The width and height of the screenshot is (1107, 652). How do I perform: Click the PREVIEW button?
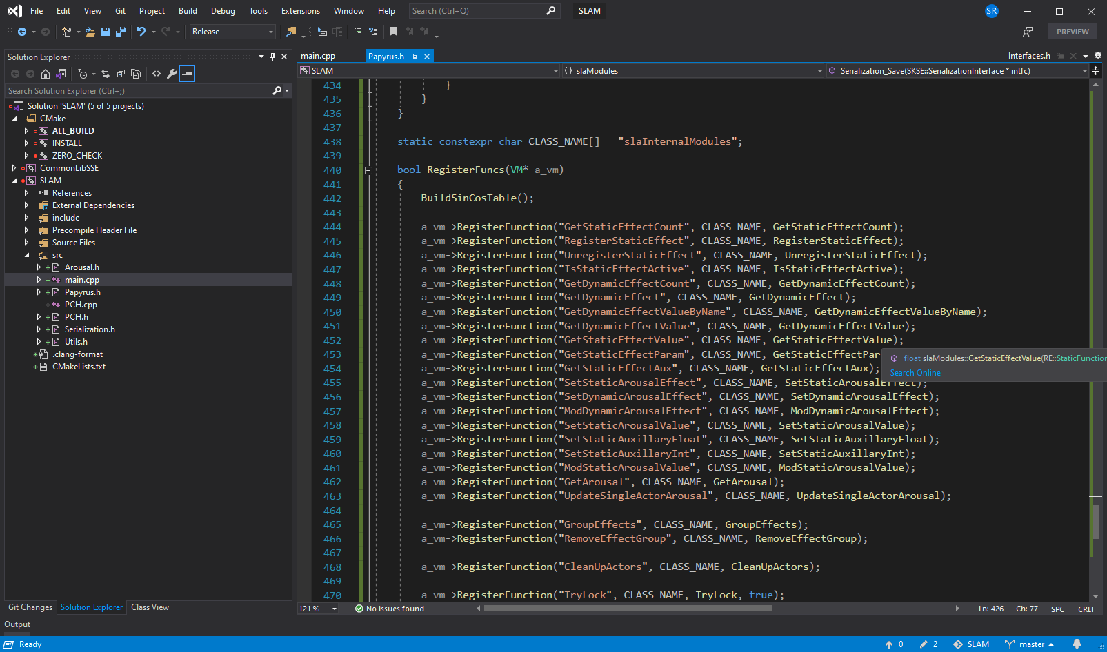pos(1073,32)
